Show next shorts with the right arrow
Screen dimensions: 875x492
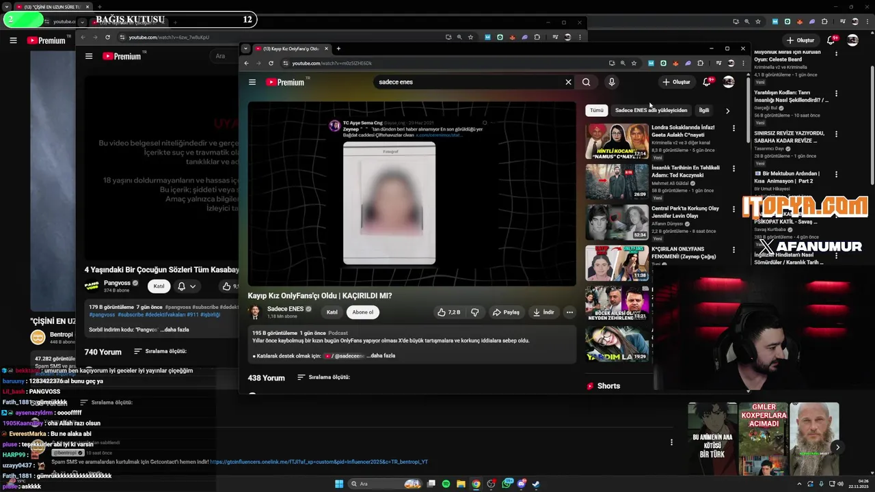(x=837, y=448)
